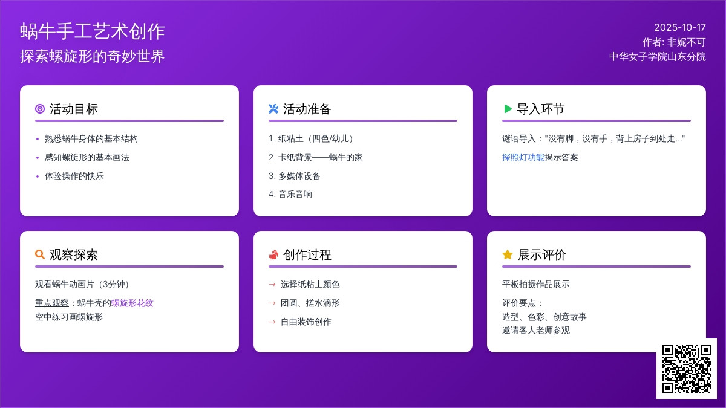Click the QR code in the corner
Viewport: 726px width, 408px height.
(x=687, y=369)
